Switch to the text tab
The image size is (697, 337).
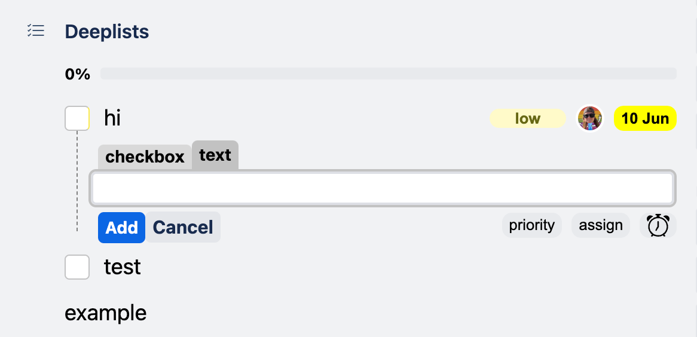(x=215, y=155)
